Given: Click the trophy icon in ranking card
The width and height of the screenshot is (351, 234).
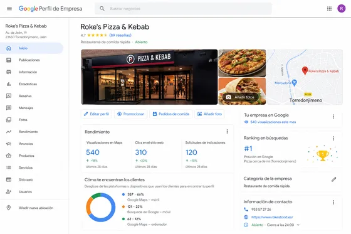Looking at the screenshot, I should (x=323, y=155).
